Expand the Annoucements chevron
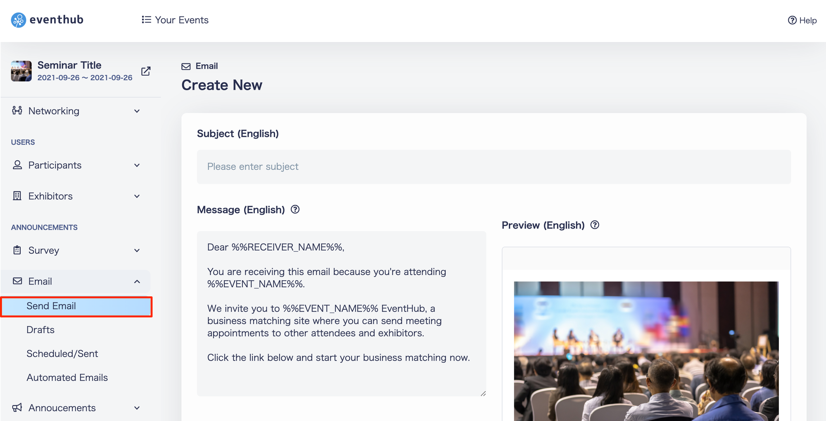826x421 pixels. pyautogui.click(x=137, y=408)
